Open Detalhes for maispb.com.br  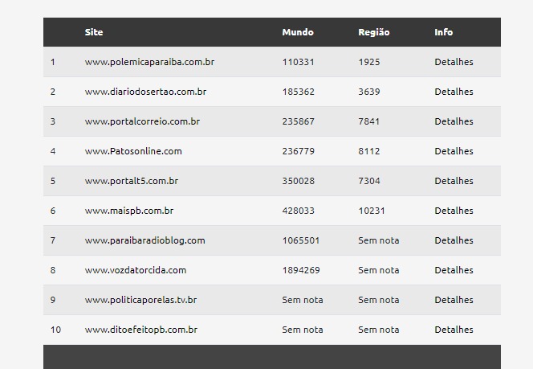454,211
